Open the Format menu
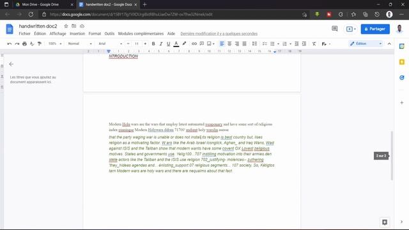The height and width of the screenshot is (230, 409). click(95, 34)
